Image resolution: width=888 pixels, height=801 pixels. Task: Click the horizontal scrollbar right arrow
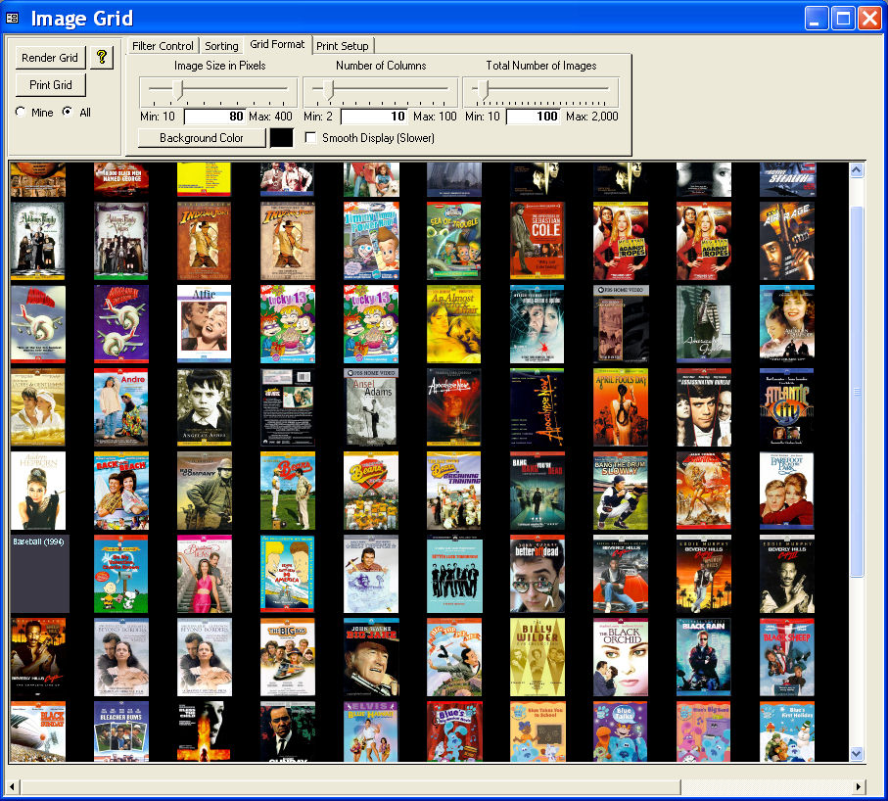[x=859, y=786]
